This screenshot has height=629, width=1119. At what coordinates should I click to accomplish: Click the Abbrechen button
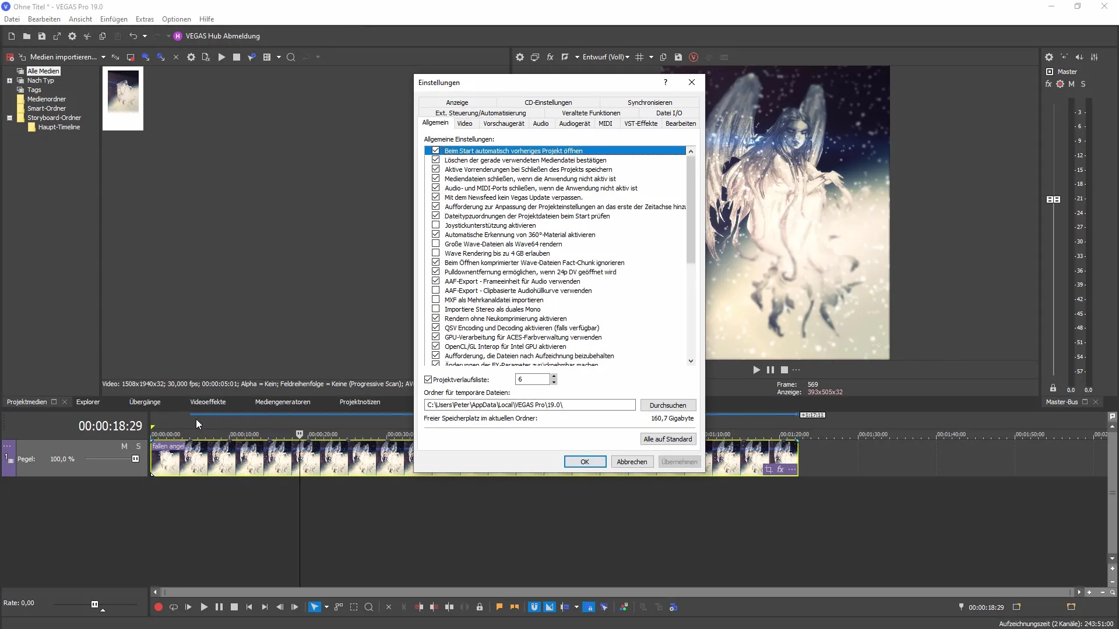coord(632,462)
